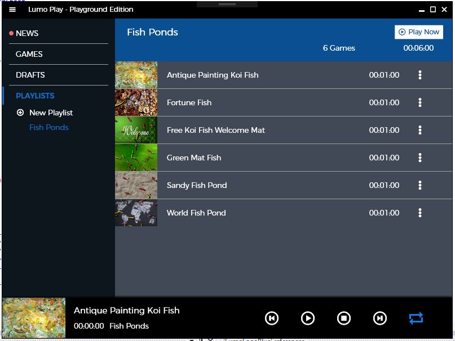
Task: Click the now-playing artwork in the bottom bar
Action: 34,318
